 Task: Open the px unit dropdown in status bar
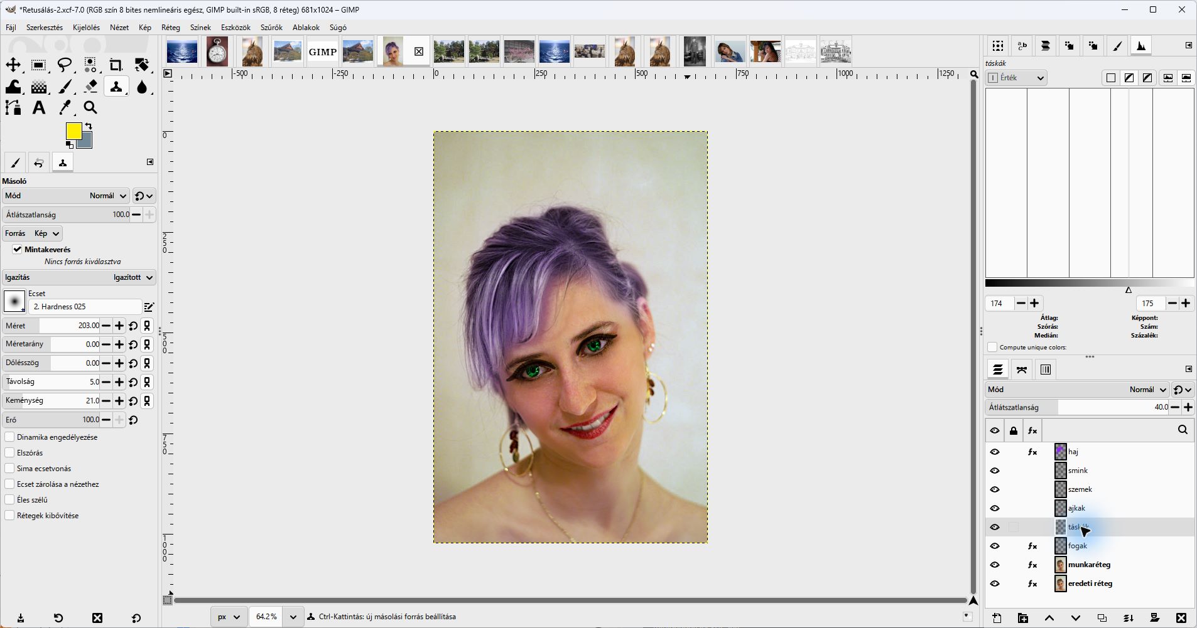coord(228,617)
